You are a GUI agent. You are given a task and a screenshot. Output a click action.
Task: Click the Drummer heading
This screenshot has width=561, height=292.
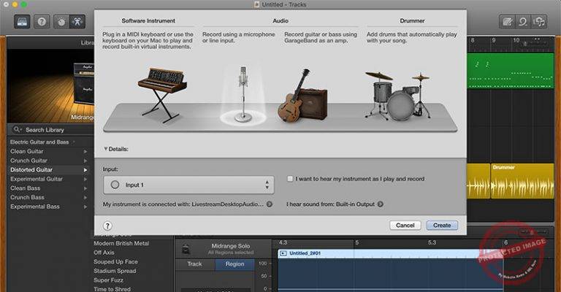(x=412, y=20)
